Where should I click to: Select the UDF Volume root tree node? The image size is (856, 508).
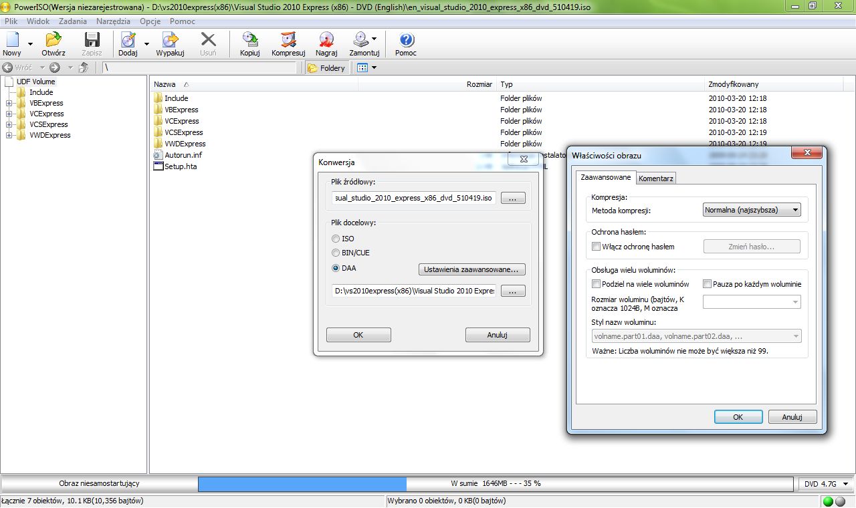pyautogui.click(x=36, y=82)
